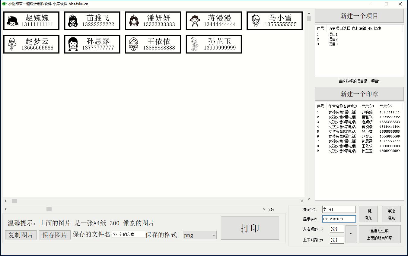Click the 新建一个印章 button

pyautogui.click(x=359, y=94)
